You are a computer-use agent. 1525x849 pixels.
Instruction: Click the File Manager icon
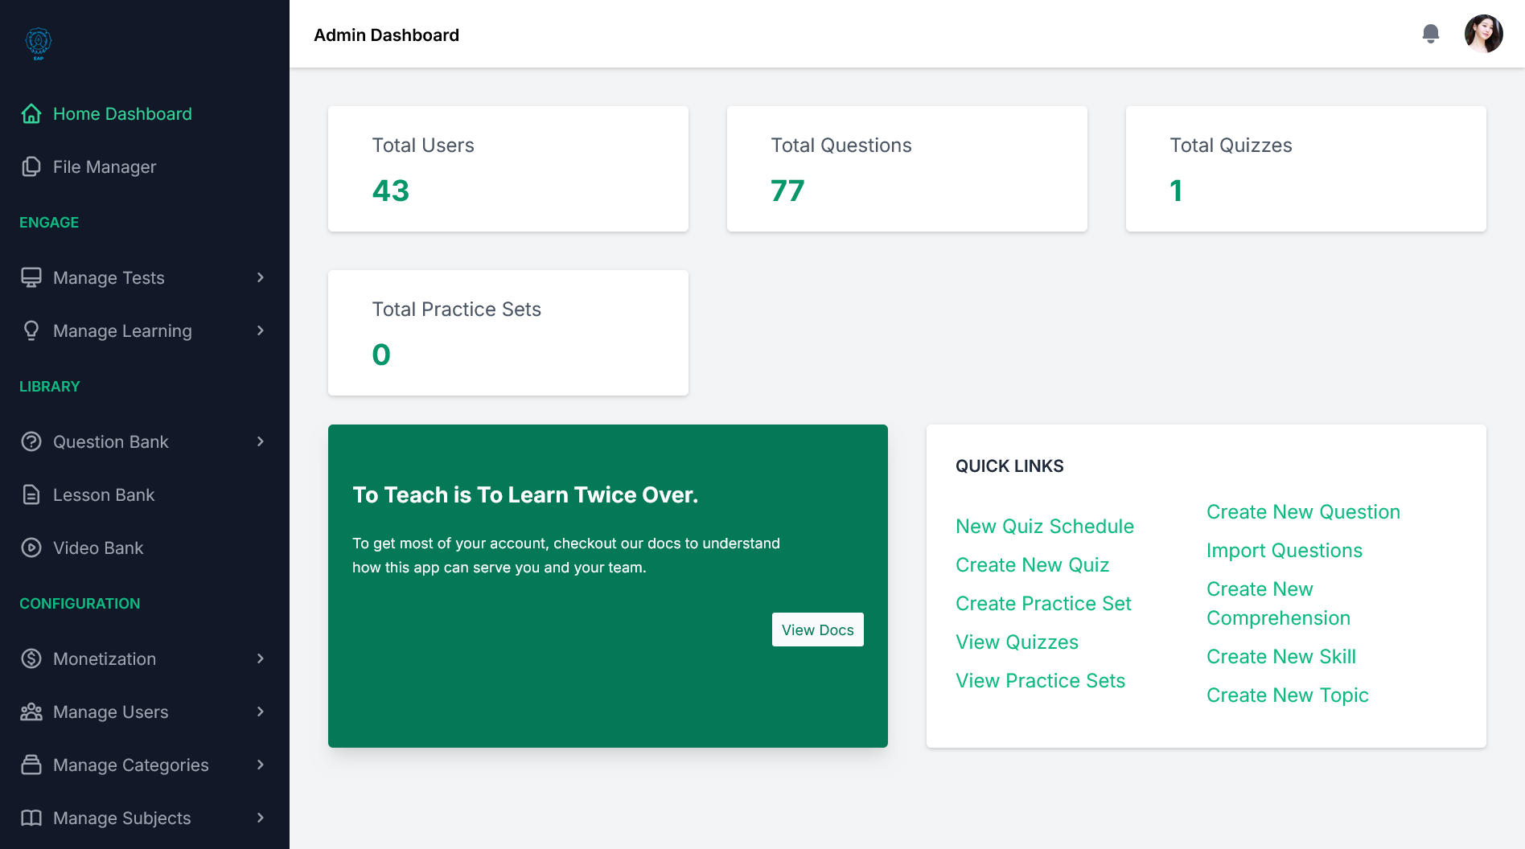(x=31, y=167)
